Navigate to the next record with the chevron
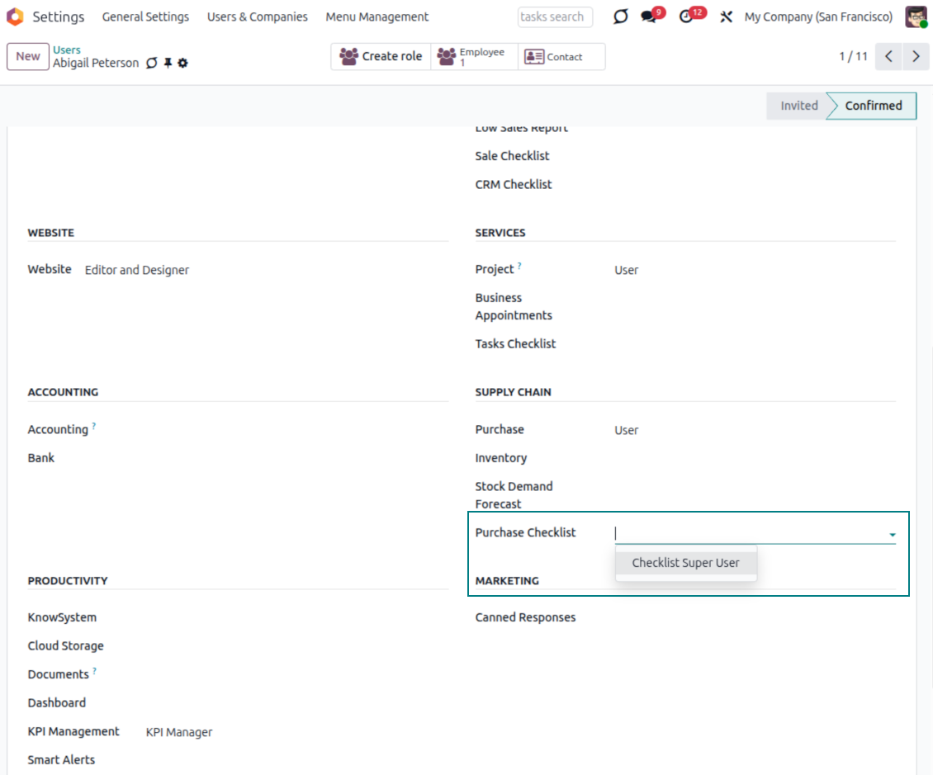The image size is (933, 775). coord(916,56)
